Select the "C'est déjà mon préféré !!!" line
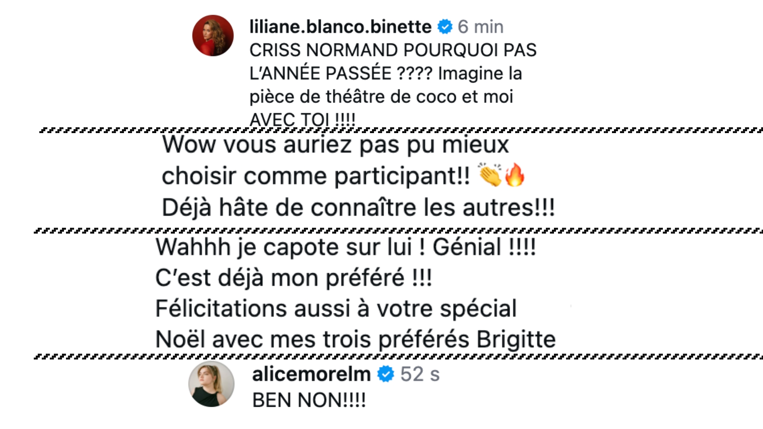The width and height of the screenshot is (763, 429). pyautogui.click(x=293, y=278)
